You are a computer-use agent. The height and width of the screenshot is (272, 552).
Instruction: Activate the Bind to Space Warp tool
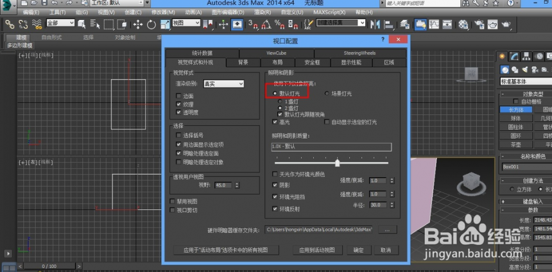coord(37,24)
